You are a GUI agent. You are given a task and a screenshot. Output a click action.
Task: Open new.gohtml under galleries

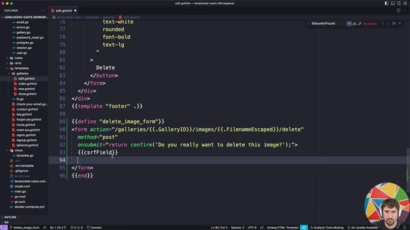26,89
